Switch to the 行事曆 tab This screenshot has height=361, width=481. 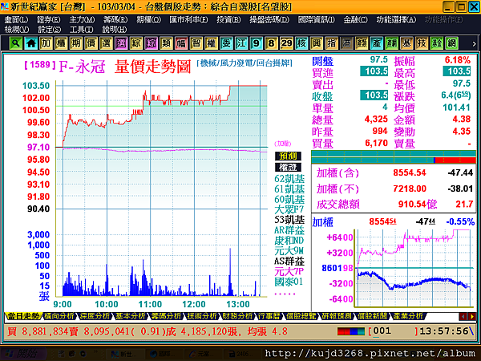click(269, 316)
